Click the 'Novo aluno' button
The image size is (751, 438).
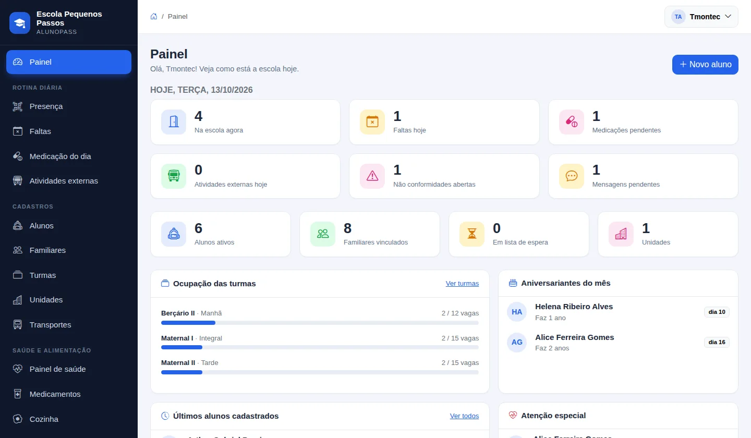(705, 65)
